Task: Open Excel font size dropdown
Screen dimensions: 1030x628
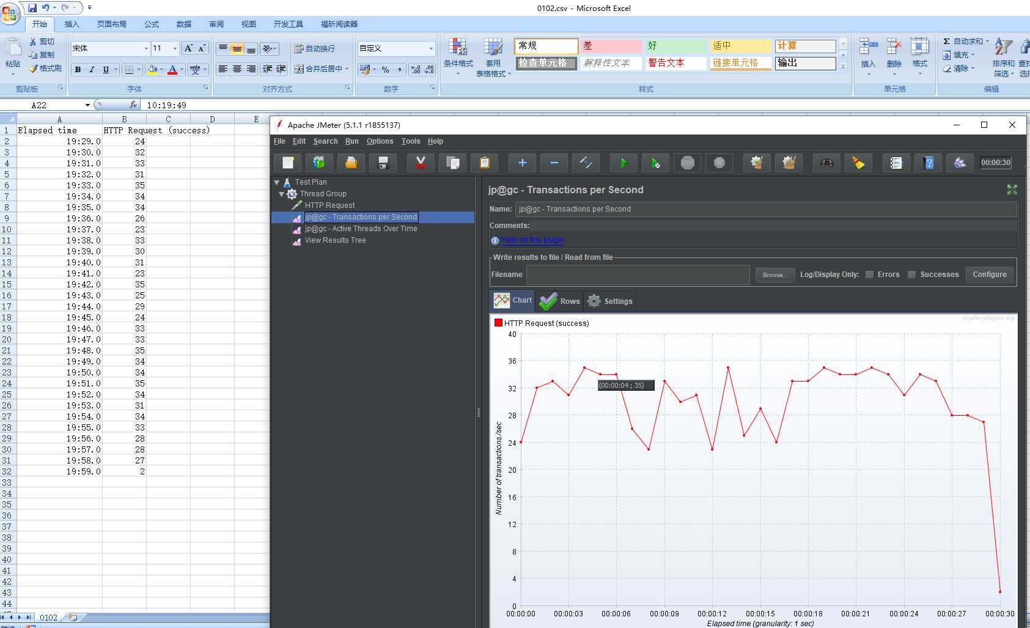Action: click(175, 48)
